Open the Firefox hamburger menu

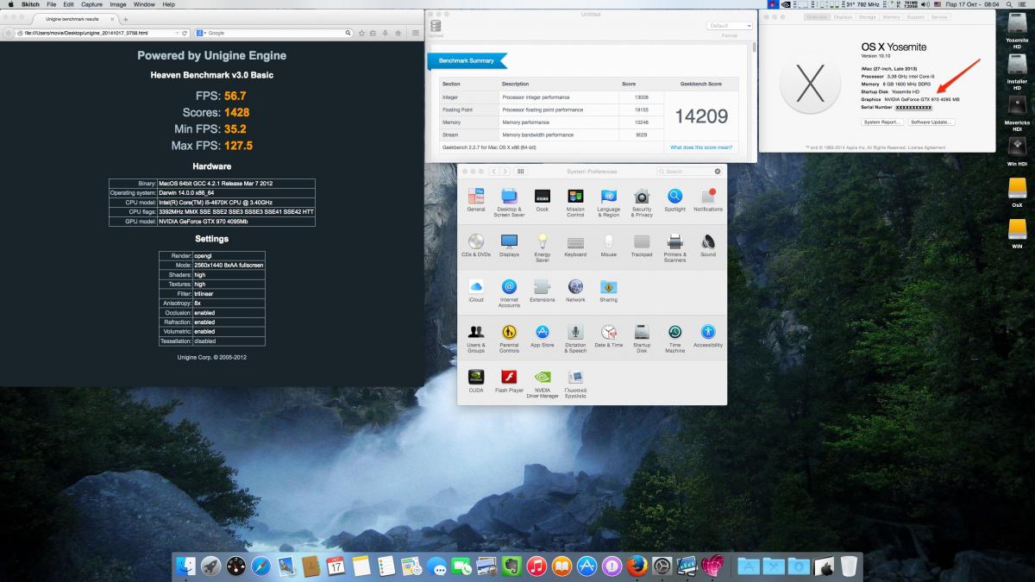pos(416,33)
